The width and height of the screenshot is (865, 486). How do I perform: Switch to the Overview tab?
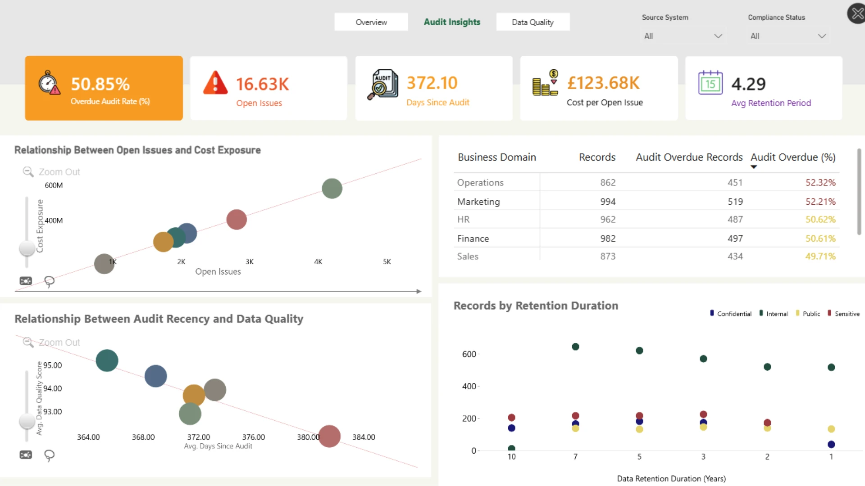(371, 22)
